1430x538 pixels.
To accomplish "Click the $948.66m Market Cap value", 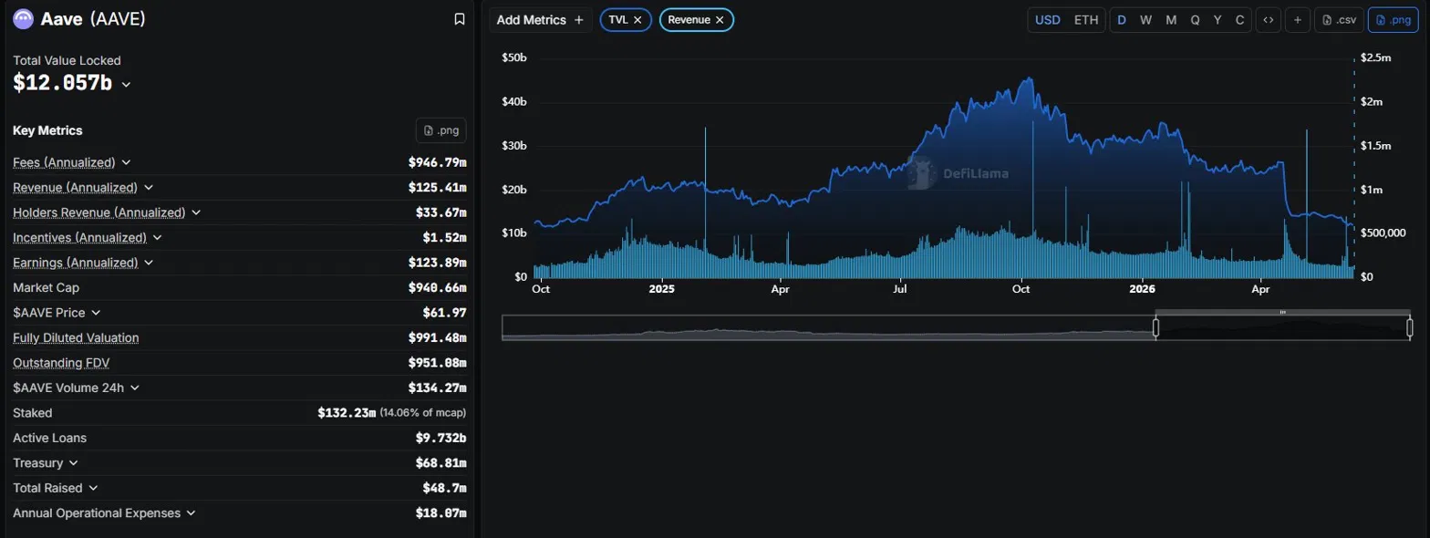I will pos(437,287).
